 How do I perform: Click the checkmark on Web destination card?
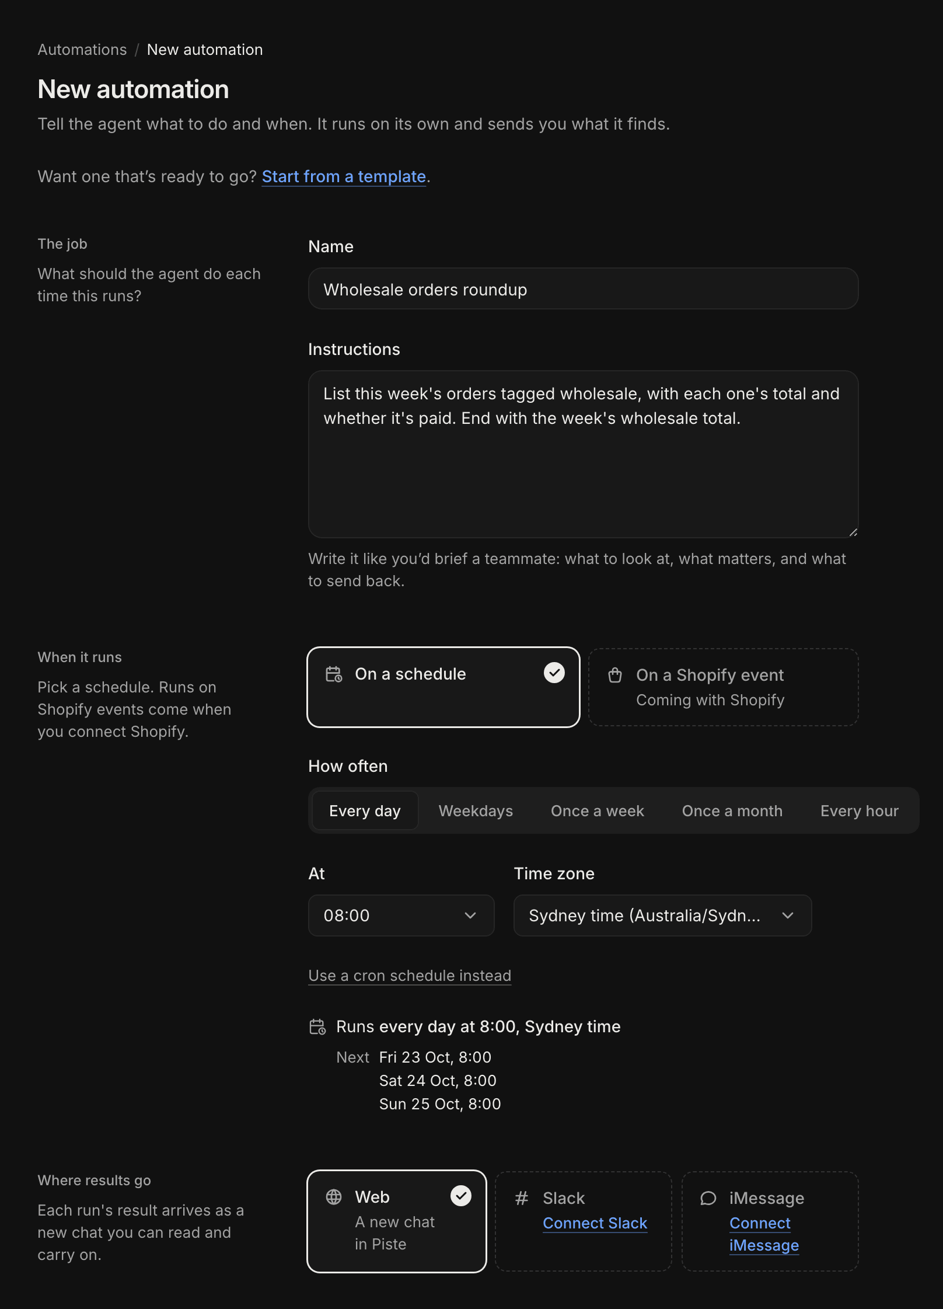[461, 1196]
